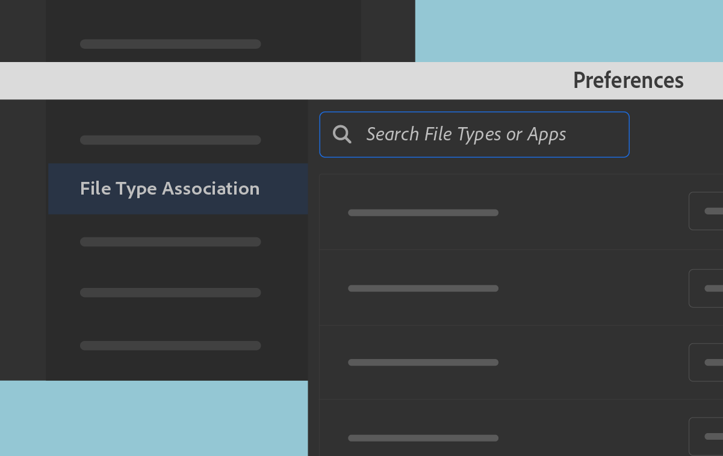Pick the fourth file type row label
Image resolution: width=723 pixels, height=456 pixels.
pos(423,438)
